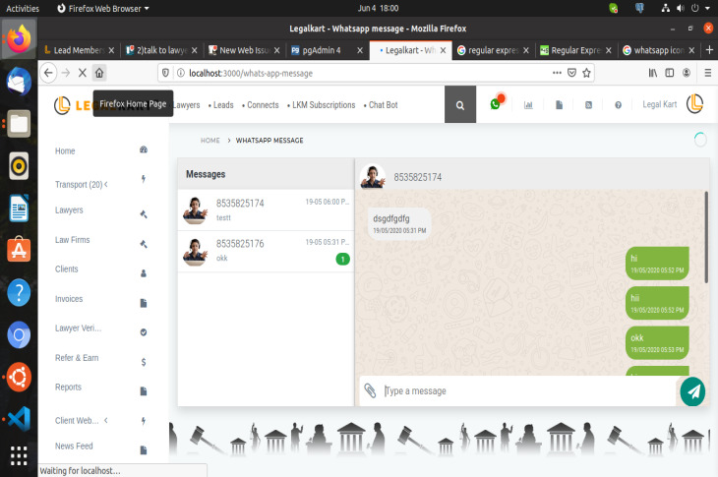Image resolution: width=718 pixels, height=477 pixels.
Task: Open the bar chart icon in the header
Action: [528, 104]
